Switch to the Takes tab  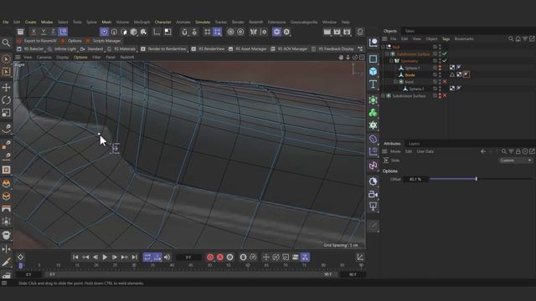[x=410, y=31]
